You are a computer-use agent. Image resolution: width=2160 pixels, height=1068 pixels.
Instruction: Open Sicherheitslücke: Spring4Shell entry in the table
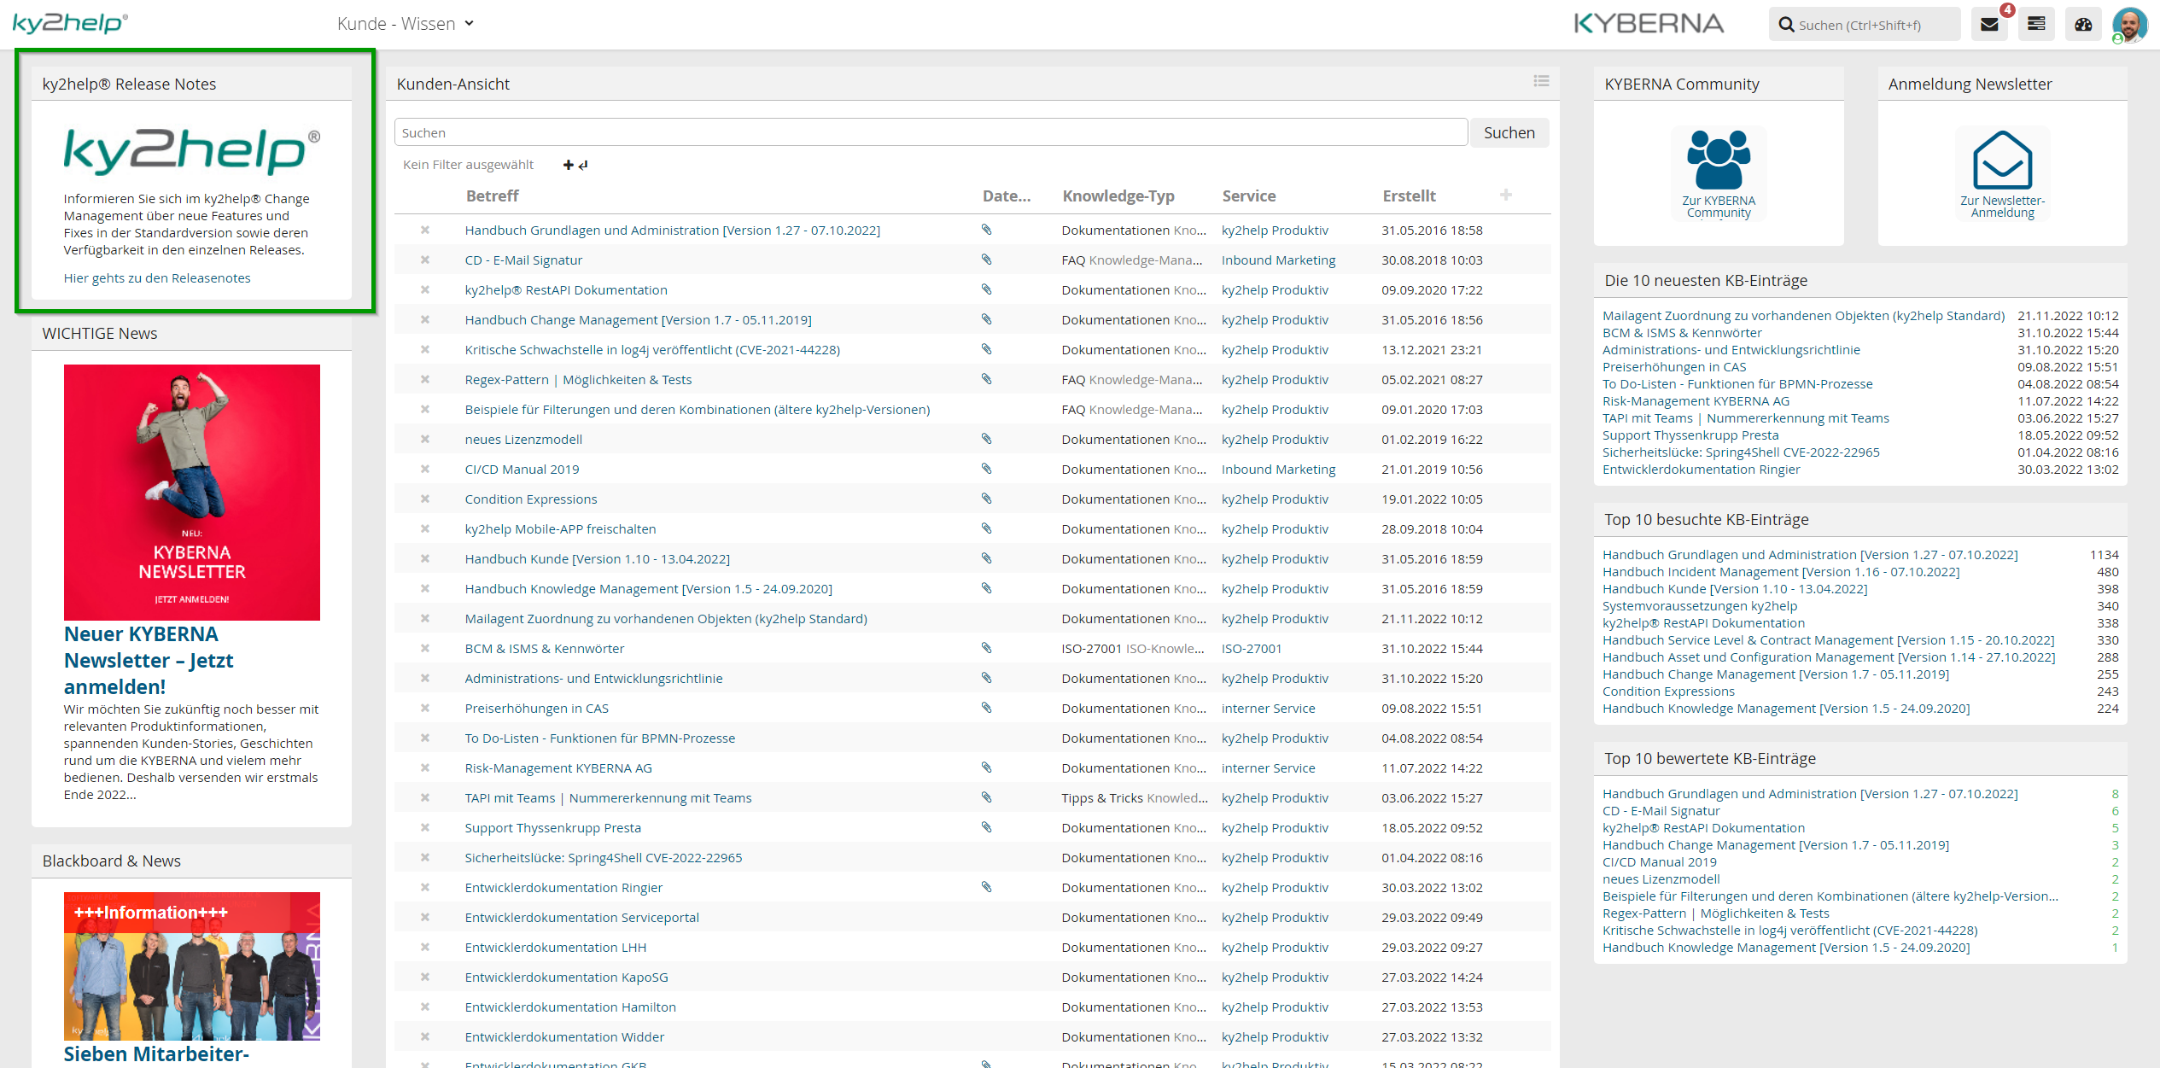click(x=603, y=857)
